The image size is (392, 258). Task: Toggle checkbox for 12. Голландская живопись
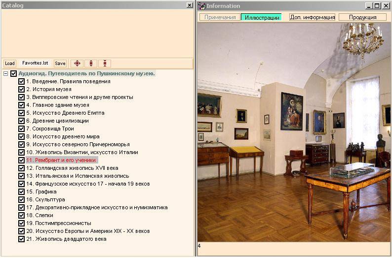22,168
